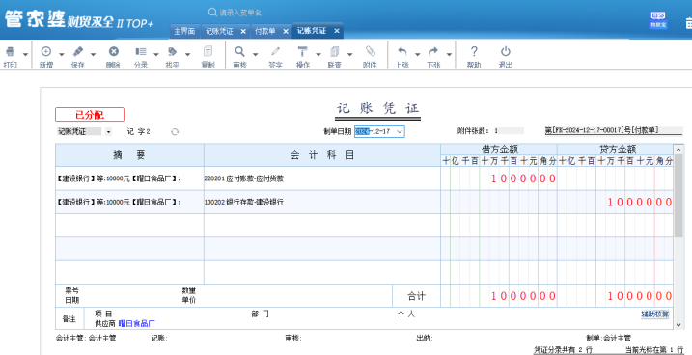The image size is (692, 355).
Task: Open the 制单日期 date dropdown arrow
Action: pyautogui.click(x=400, y=131)
